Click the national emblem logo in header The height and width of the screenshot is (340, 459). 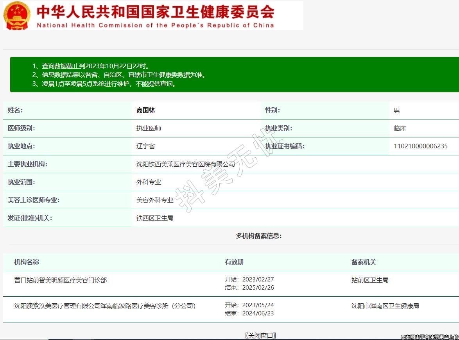(16, 16)
